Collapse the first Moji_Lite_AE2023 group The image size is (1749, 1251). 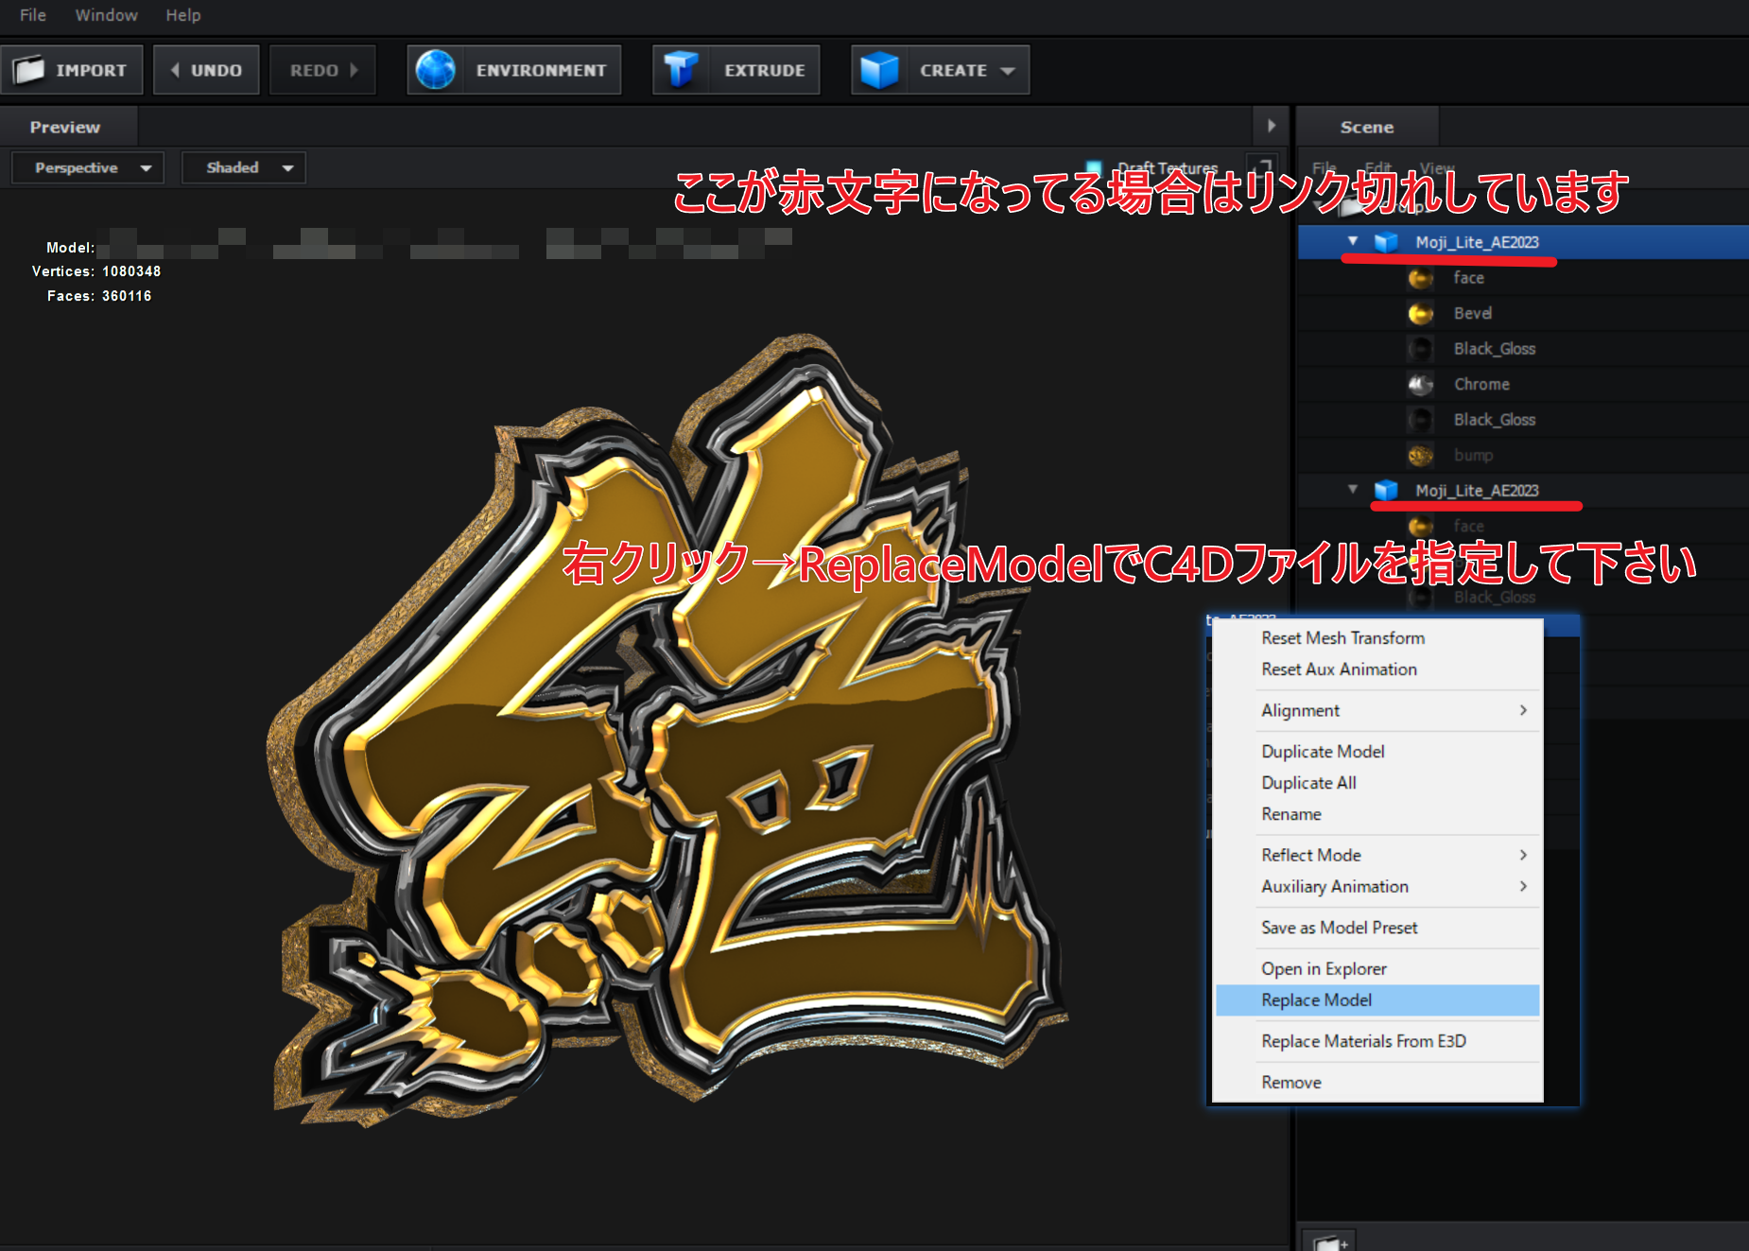tap(1354, 241)
